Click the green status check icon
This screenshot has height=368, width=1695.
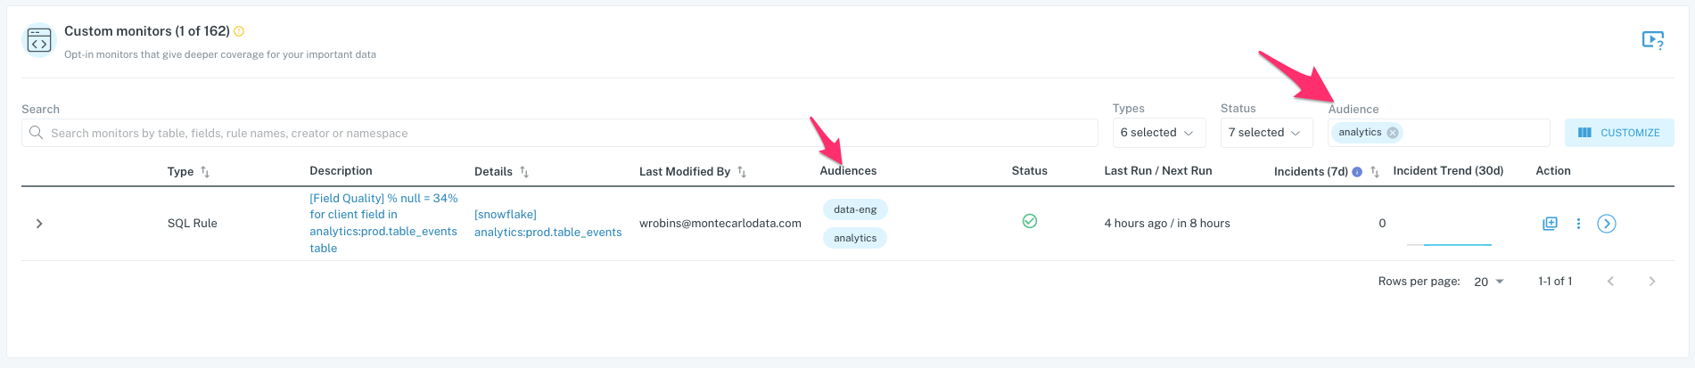pyautogui.click(x=1030, y=221)
